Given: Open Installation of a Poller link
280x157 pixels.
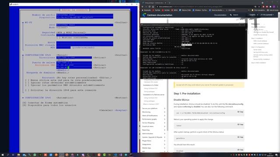Looking at the screenshot, I should pyautogui.click(x=150, y=85).
